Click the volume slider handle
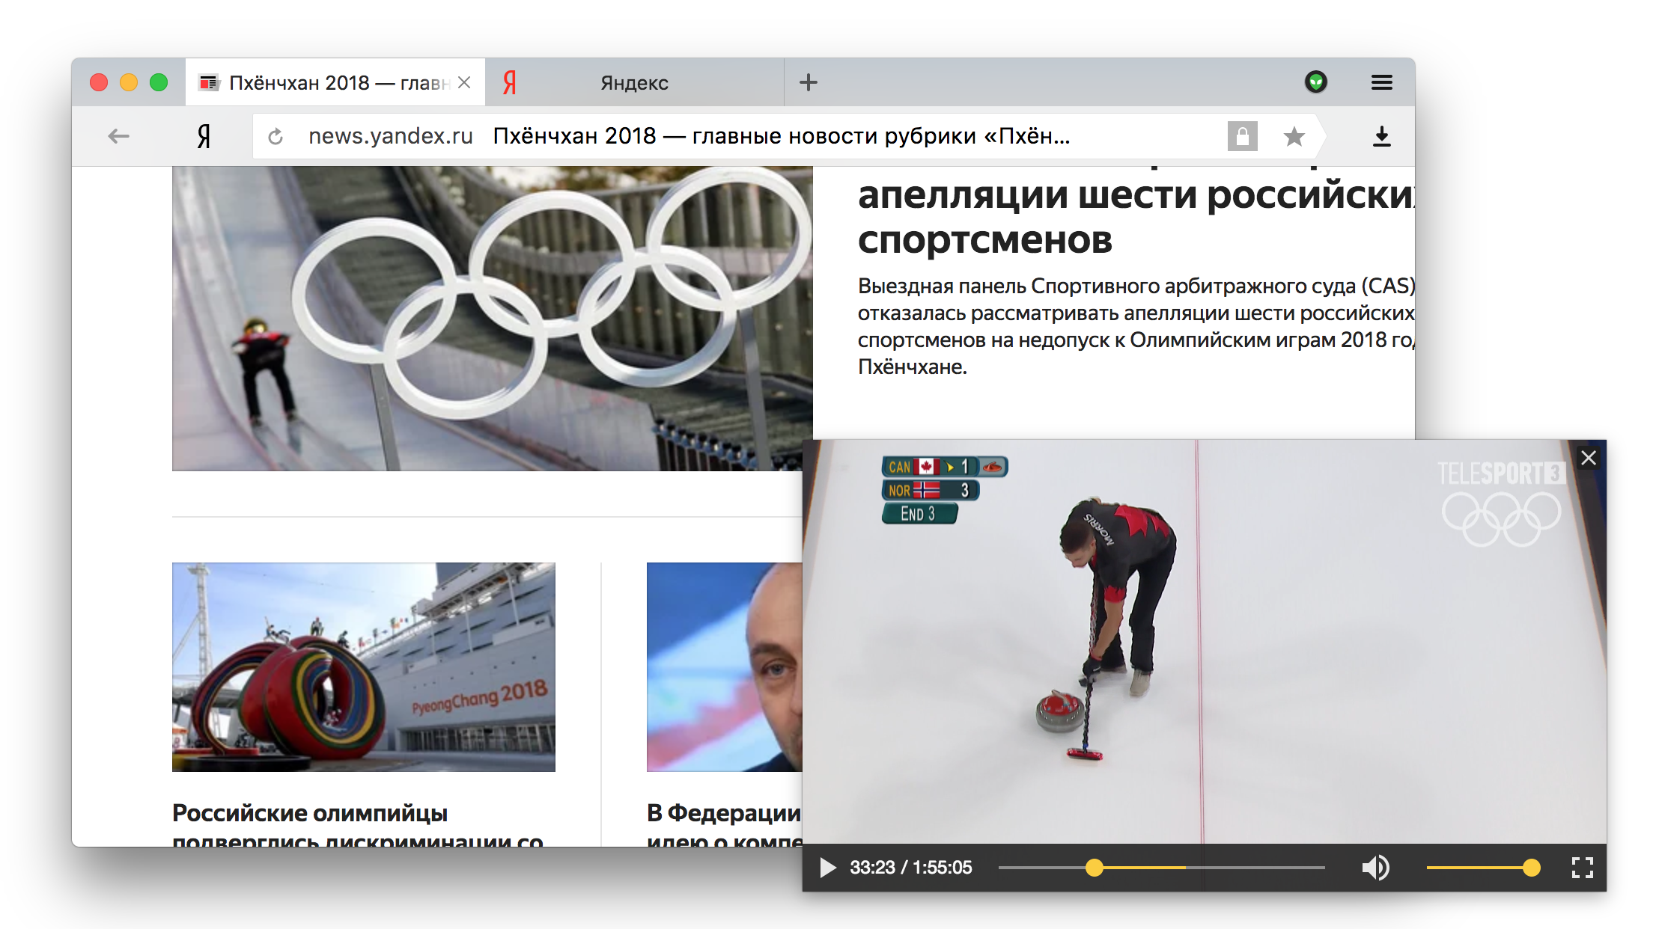Image resolution: width=1656 pixels, height=929 pixels. (1532, 868)
